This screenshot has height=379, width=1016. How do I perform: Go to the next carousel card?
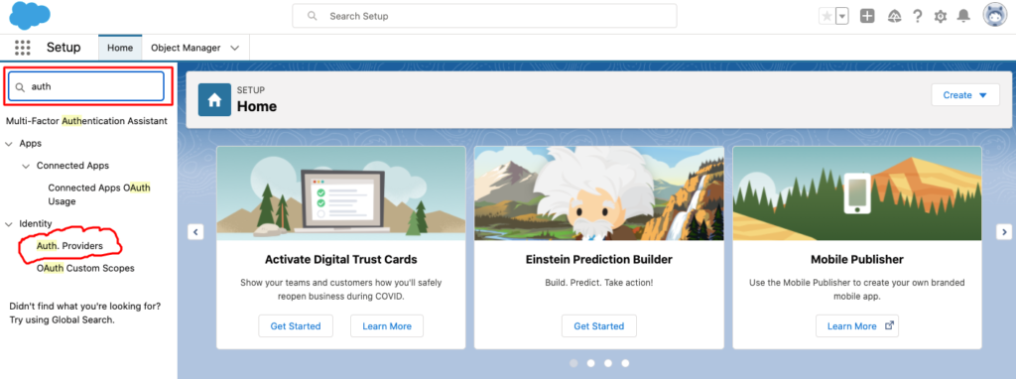[1004, 231]
